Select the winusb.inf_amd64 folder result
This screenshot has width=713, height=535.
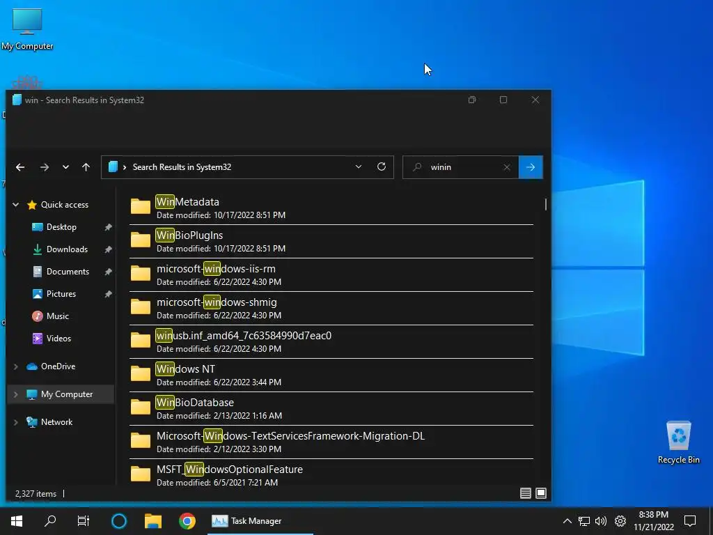coord(331,341)
